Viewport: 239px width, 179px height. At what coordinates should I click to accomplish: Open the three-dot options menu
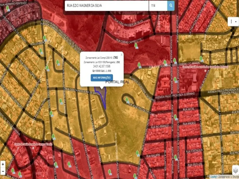click(232, 21)
